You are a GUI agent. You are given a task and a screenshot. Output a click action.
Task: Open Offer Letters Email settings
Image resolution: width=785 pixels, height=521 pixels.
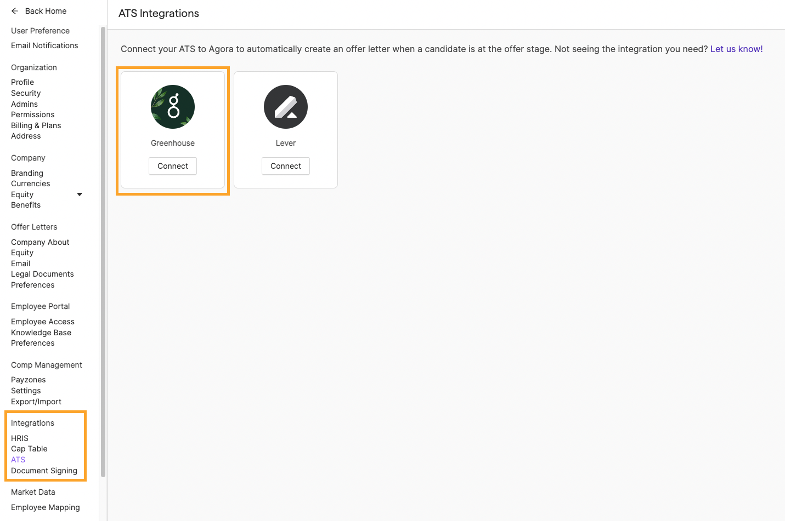click(20, 264)
